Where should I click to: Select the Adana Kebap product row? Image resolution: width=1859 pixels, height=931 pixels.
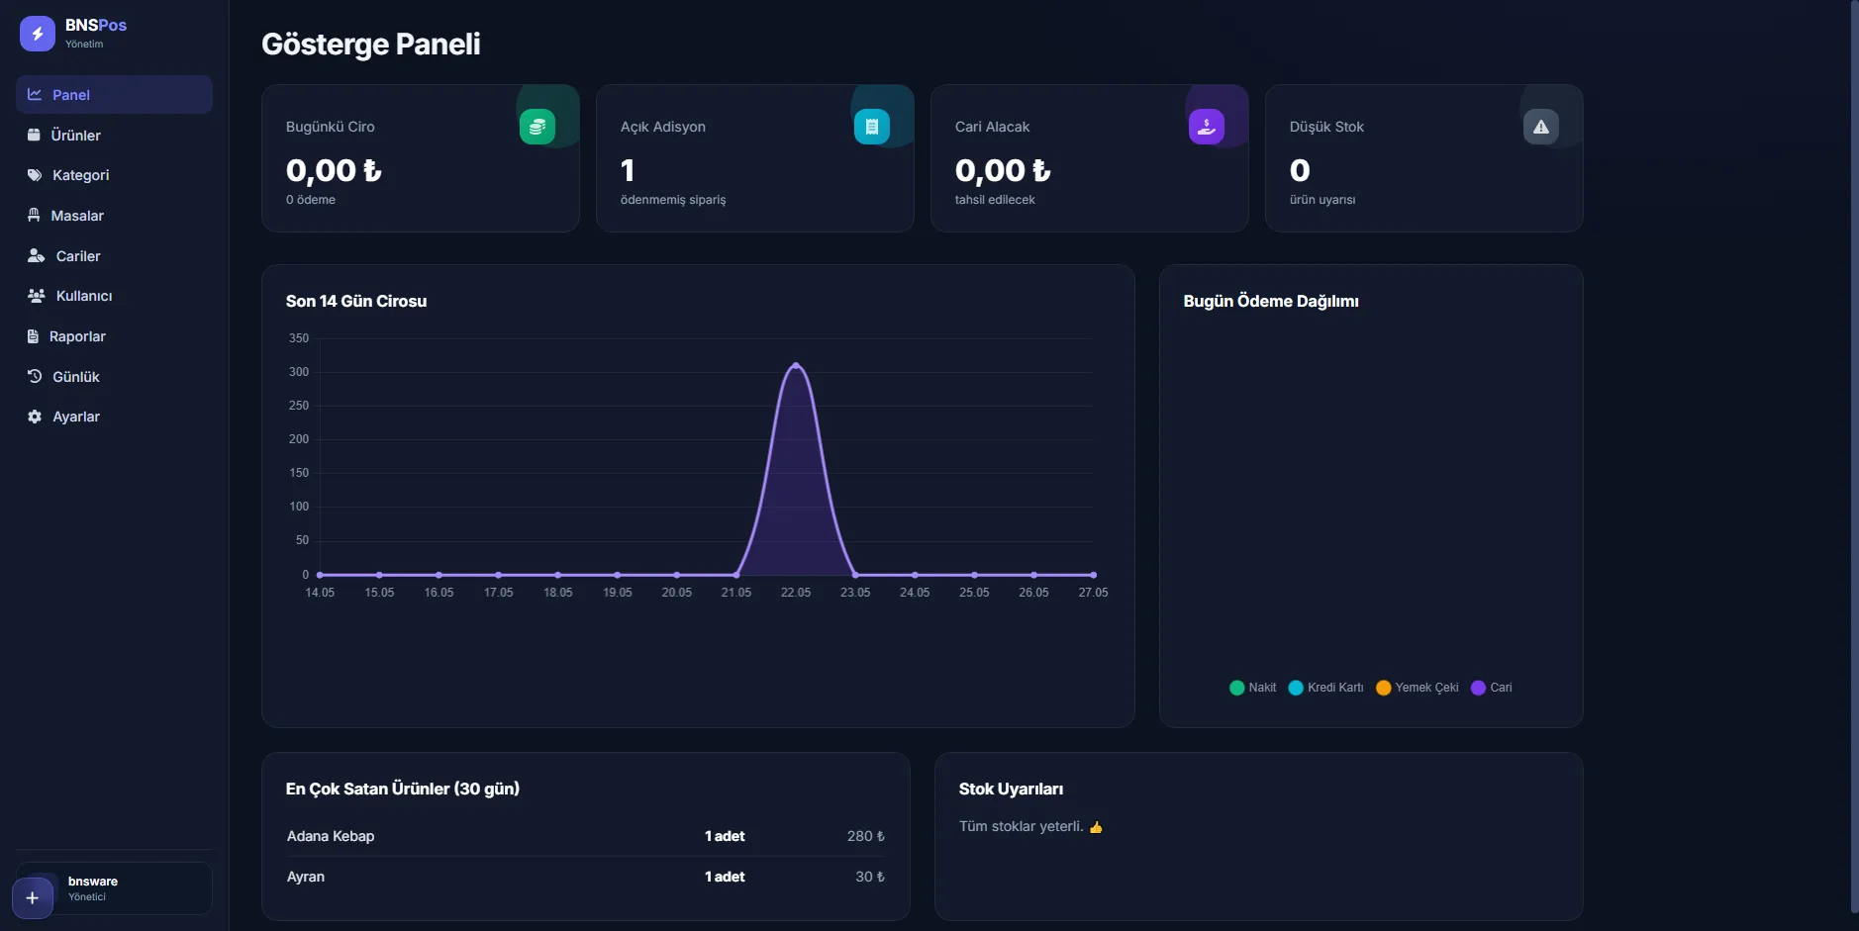pos(586,836)
